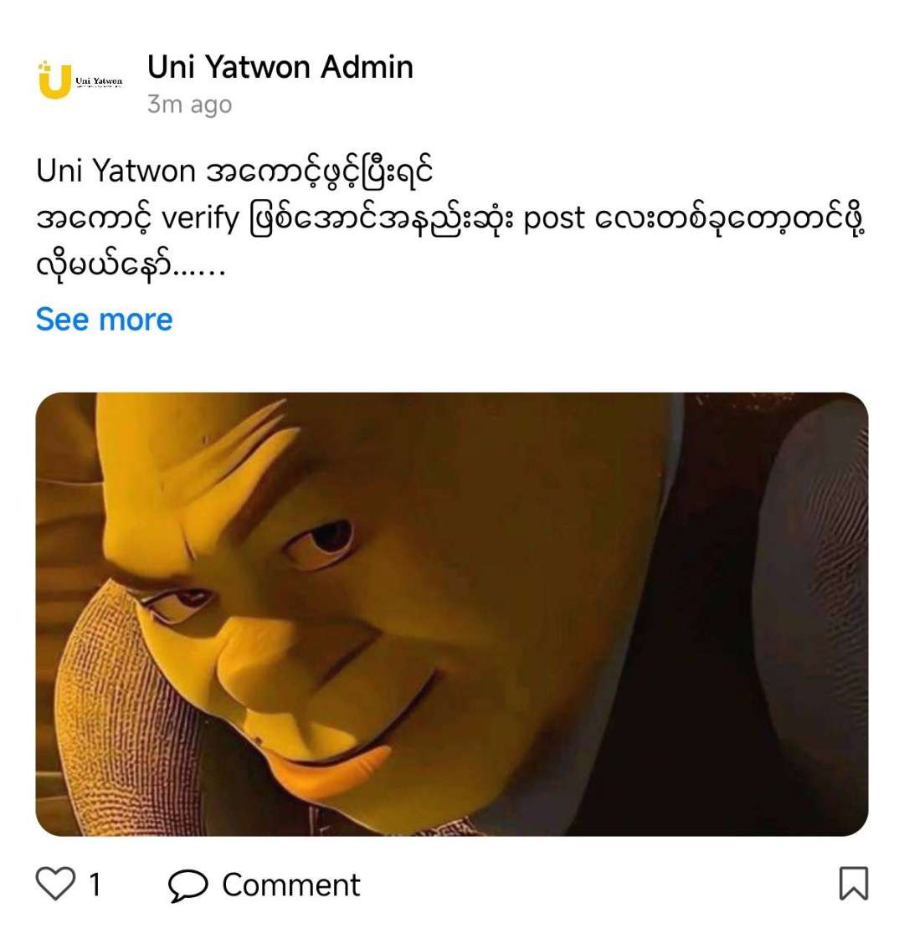
Task: Click the 3m ago timestamp
Action: click(189, 105)
